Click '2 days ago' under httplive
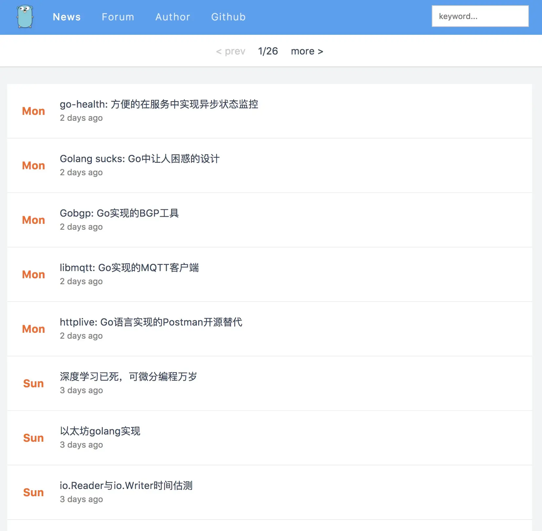542x531 pixels. pyautogui.click(x=81, y=336)
